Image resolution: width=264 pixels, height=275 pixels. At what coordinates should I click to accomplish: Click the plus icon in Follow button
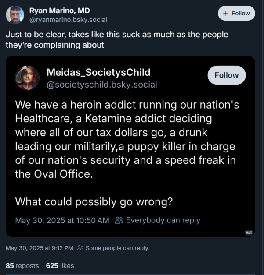tap(226, 13)
